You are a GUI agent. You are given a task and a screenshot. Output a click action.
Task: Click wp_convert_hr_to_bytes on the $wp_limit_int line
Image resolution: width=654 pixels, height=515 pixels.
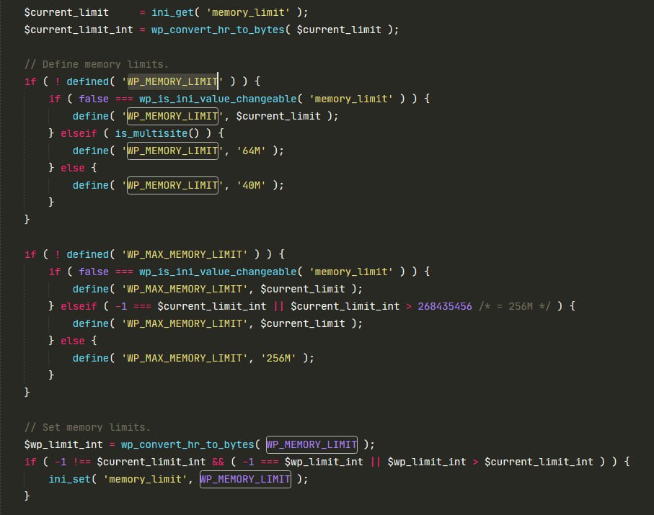pyautogui.click(x=187, y=444)
